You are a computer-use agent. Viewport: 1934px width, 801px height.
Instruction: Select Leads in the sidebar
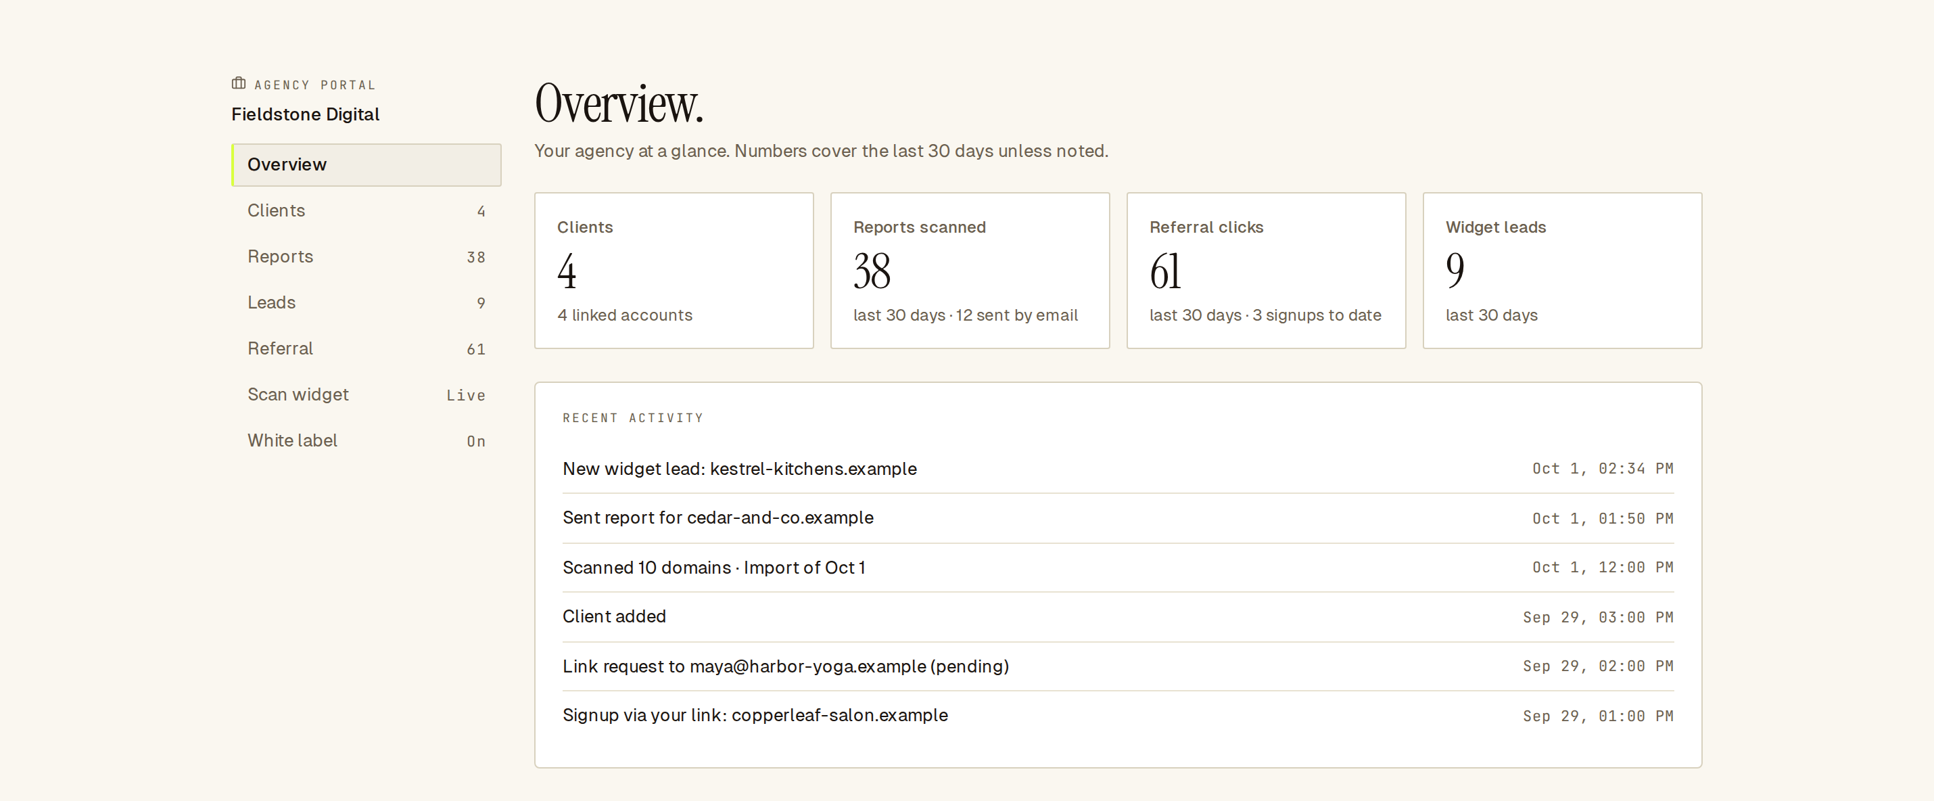pyautogui.click(x=367, y=303)
